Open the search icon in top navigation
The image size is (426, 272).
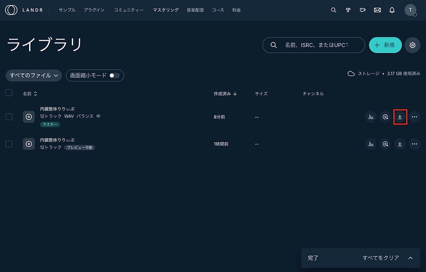tap(333, 10)
